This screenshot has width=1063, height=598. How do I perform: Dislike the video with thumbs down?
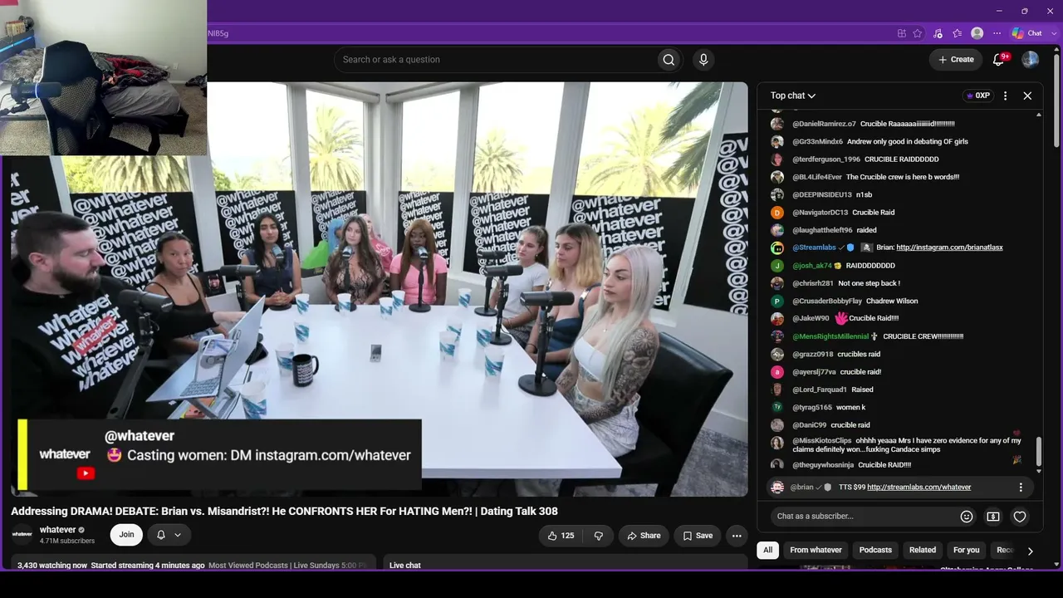tap(599, 536)
